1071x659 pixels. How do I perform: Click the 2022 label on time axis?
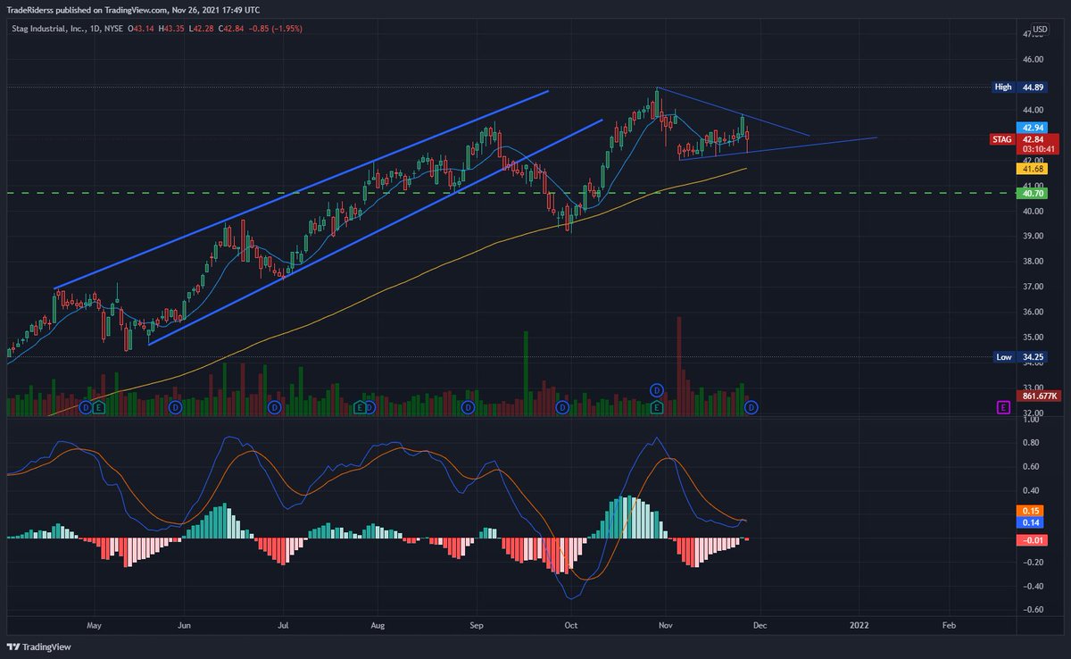[859, 627]
